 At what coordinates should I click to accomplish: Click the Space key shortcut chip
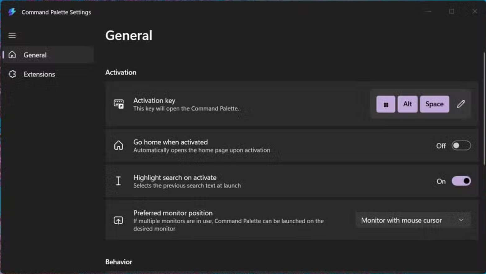click(x=434, y=104)
